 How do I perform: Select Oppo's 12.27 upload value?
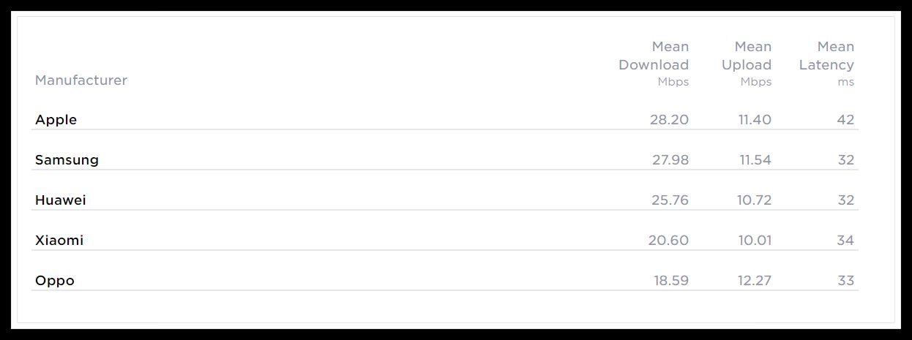[753, 281]
